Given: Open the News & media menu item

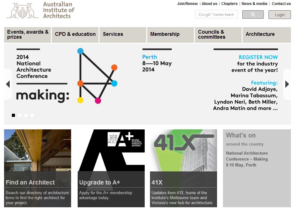Looking at the screenshot, I should click(x=254, y=4).
